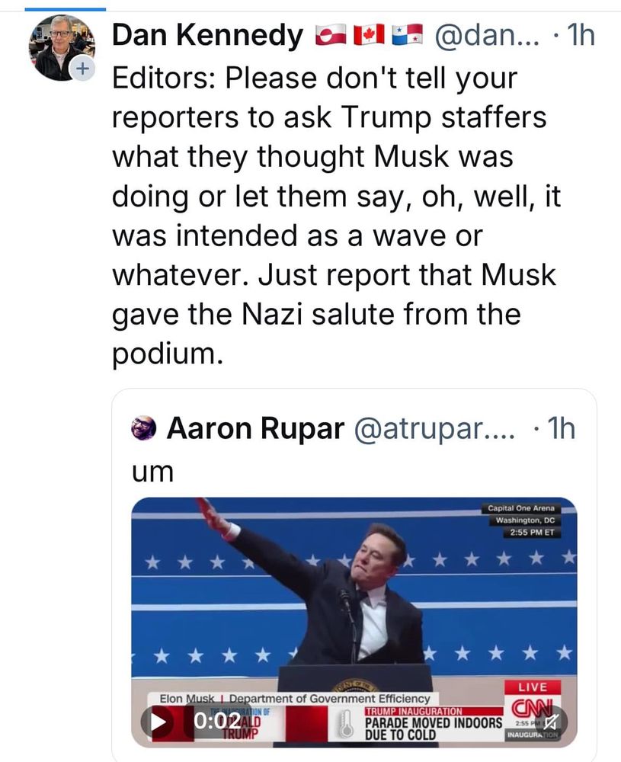This screenshot has width=621, height=762.
Task: Click the 0:02 video duration label
Action: point(217,722)
